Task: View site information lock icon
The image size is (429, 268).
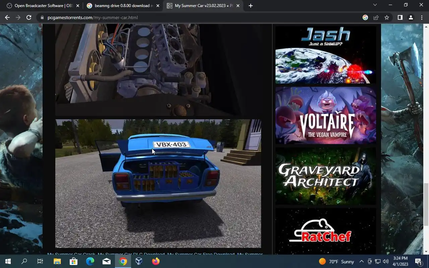Action: click(x=42, y=17)
